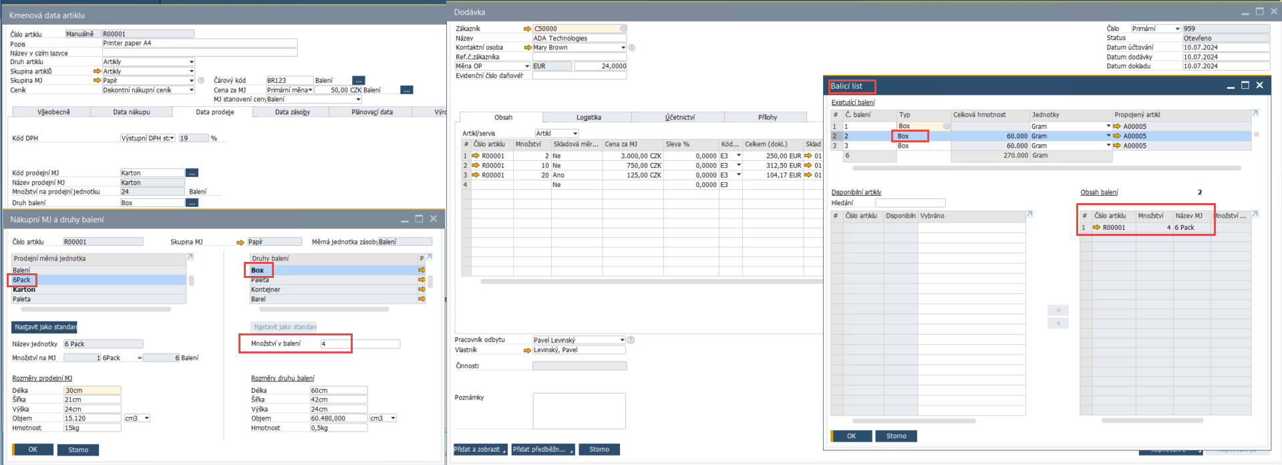Open the Přílohy tab in Dodávka
Viewport: 1282px width, 465px height.
point(767,118)
